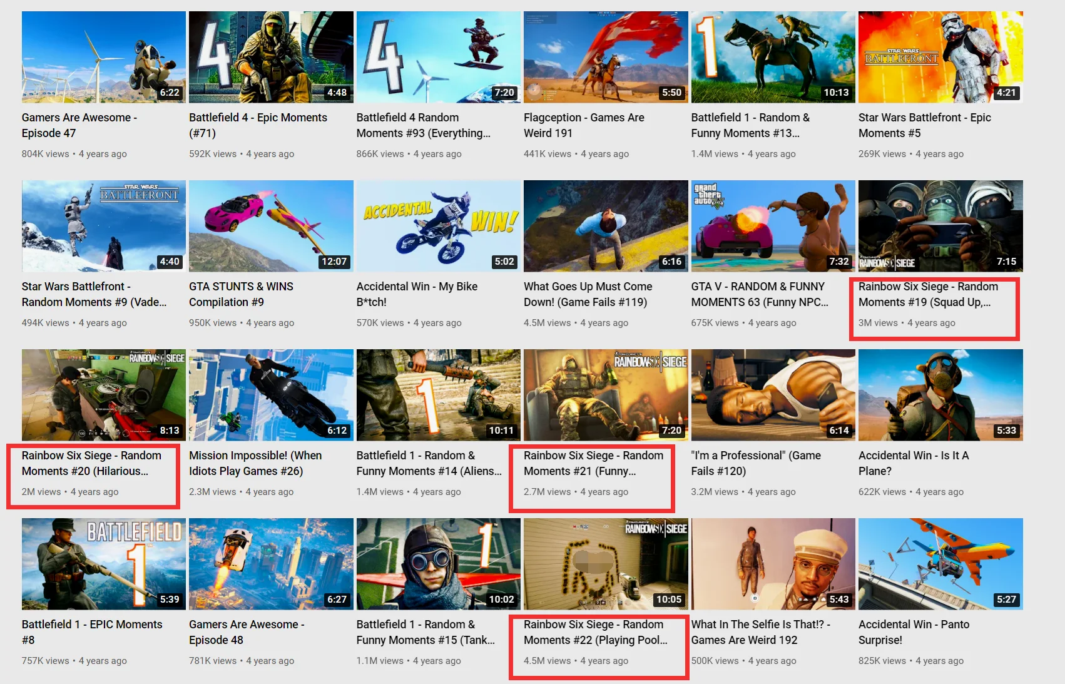Click title Accidental Win - Is It A Plane?
1065x684 pixels.
click(x=914, y=463)
